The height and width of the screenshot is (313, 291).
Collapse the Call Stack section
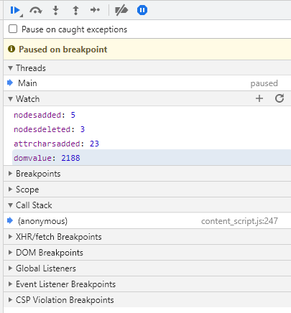point(10,205)
